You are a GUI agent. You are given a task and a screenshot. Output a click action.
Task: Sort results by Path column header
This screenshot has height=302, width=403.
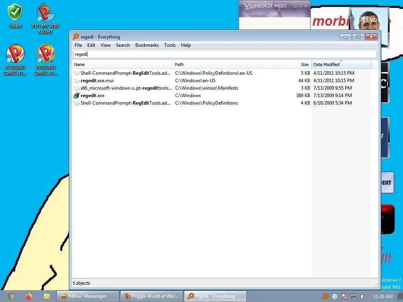tap(223, 64)
